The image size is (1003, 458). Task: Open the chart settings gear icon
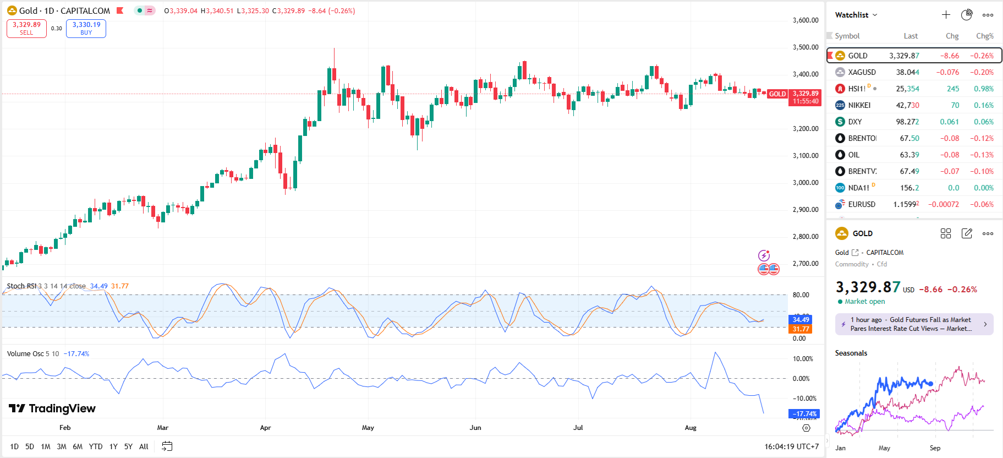tap(806, 428)
